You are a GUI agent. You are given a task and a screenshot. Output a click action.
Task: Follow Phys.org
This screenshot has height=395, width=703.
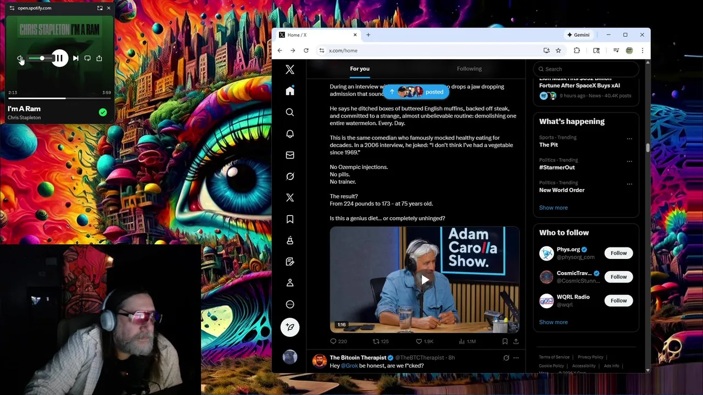tap(618, 253)
